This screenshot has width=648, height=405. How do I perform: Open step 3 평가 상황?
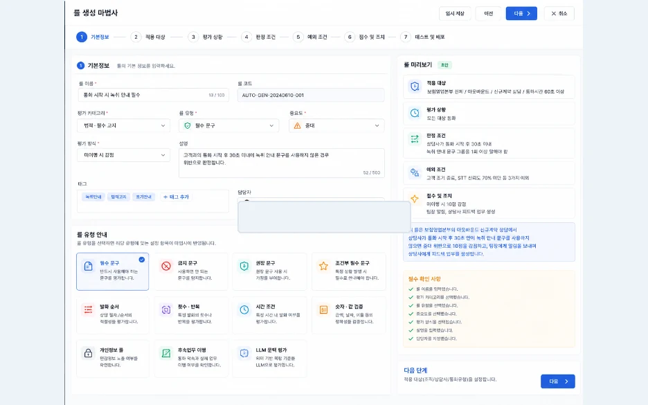tap(206, 37)
